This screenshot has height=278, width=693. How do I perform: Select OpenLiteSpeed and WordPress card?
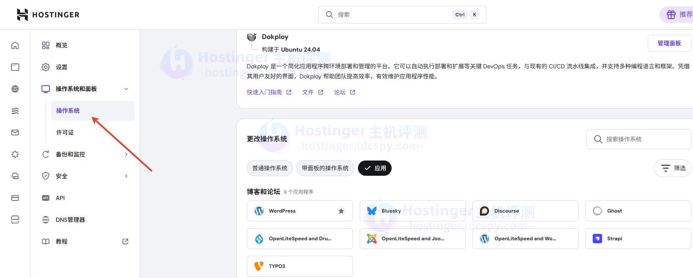click(525, 239)
